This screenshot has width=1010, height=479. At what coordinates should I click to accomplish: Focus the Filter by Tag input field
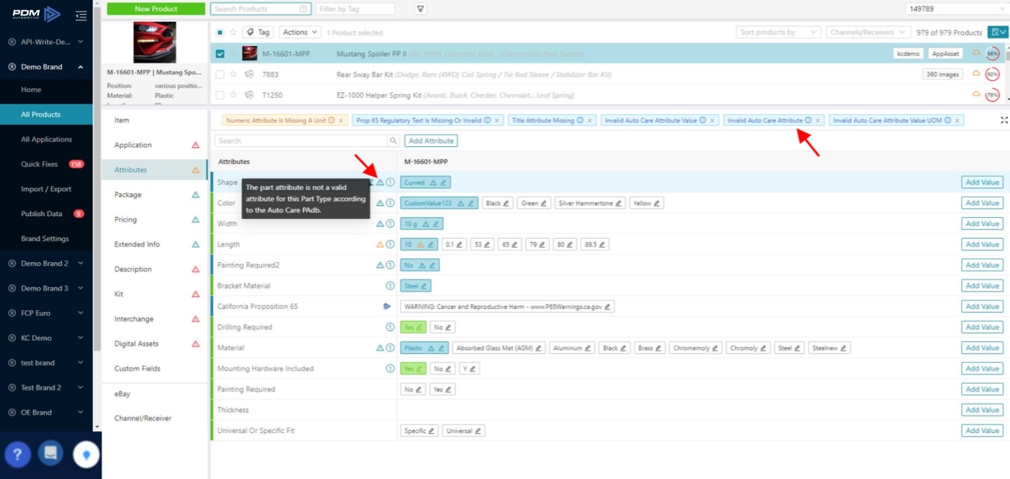click(355, 9)
